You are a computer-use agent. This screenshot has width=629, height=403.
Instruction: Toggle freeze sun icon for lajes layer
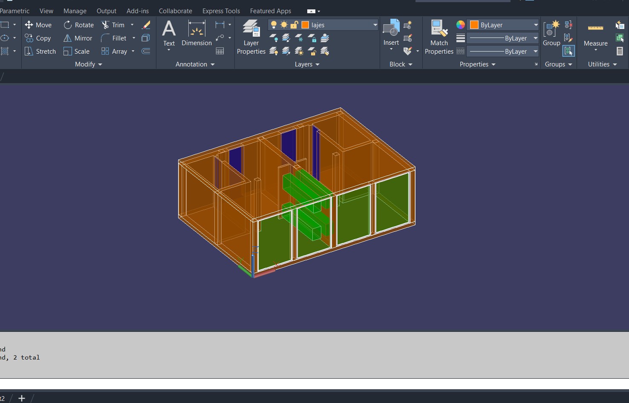[x=284, y=25]
